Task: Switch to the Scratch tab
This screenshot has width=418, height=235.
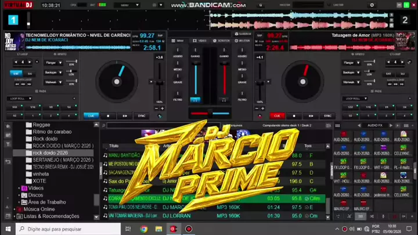Action: pos(222,41)
